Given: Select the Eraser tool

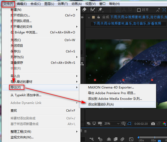Looking at the screenshot, I should point(84,10).
